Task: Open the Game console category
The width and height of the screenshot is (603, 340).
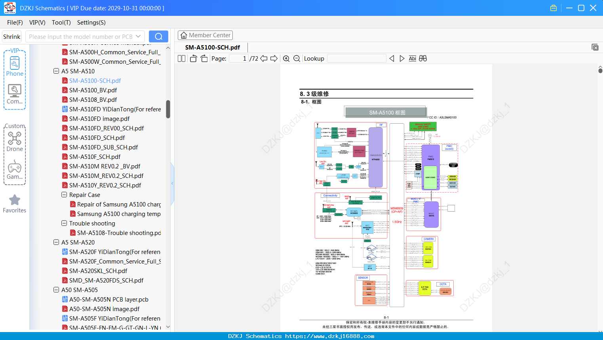Action: (x=15, y=170)
